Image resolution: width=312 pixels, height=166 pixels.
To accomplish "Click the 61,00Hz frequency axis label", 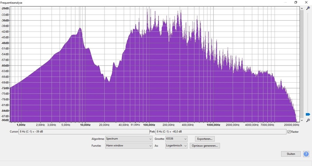I will (135, 125).
